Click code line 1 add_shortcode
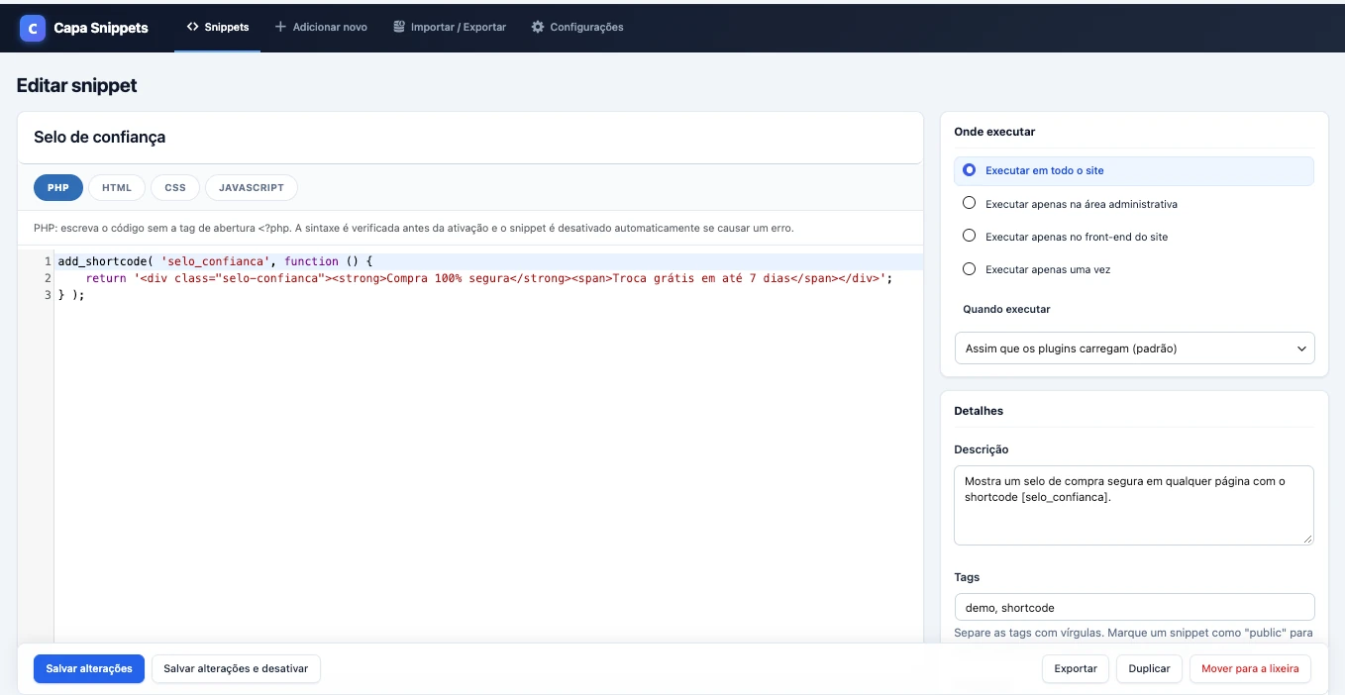The height and width of the screenshot is (695, 1345). tap(215, 261)
